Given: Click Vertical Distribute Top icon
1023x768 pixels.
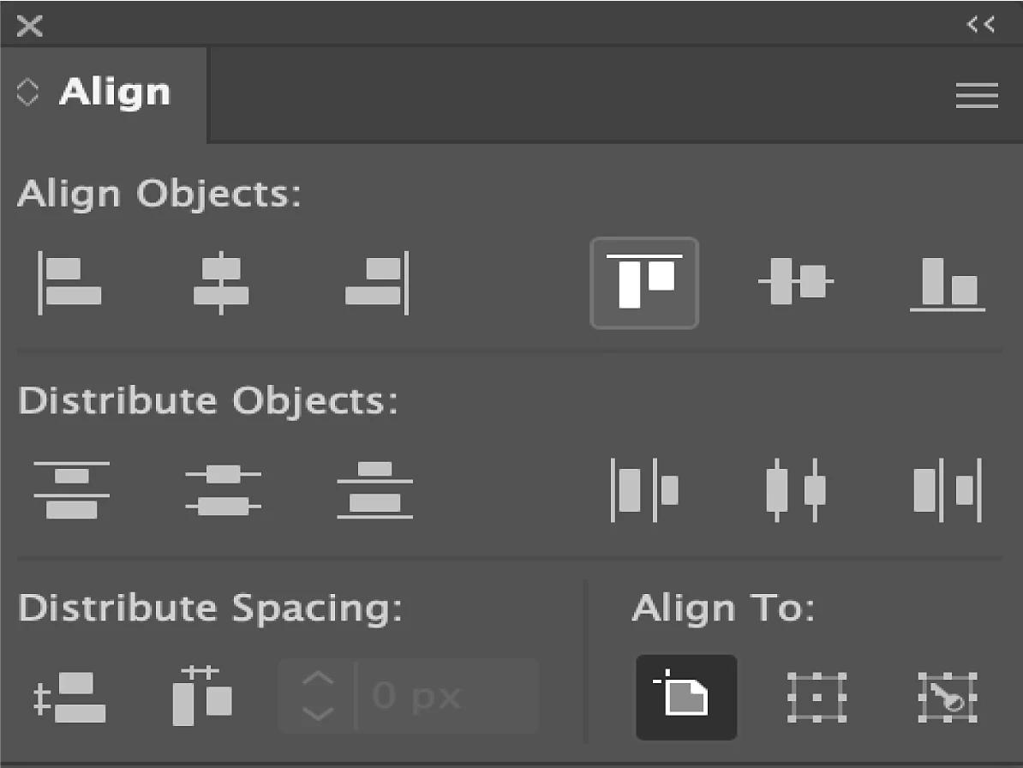Looking at the screenshot, I should [71, 490].
